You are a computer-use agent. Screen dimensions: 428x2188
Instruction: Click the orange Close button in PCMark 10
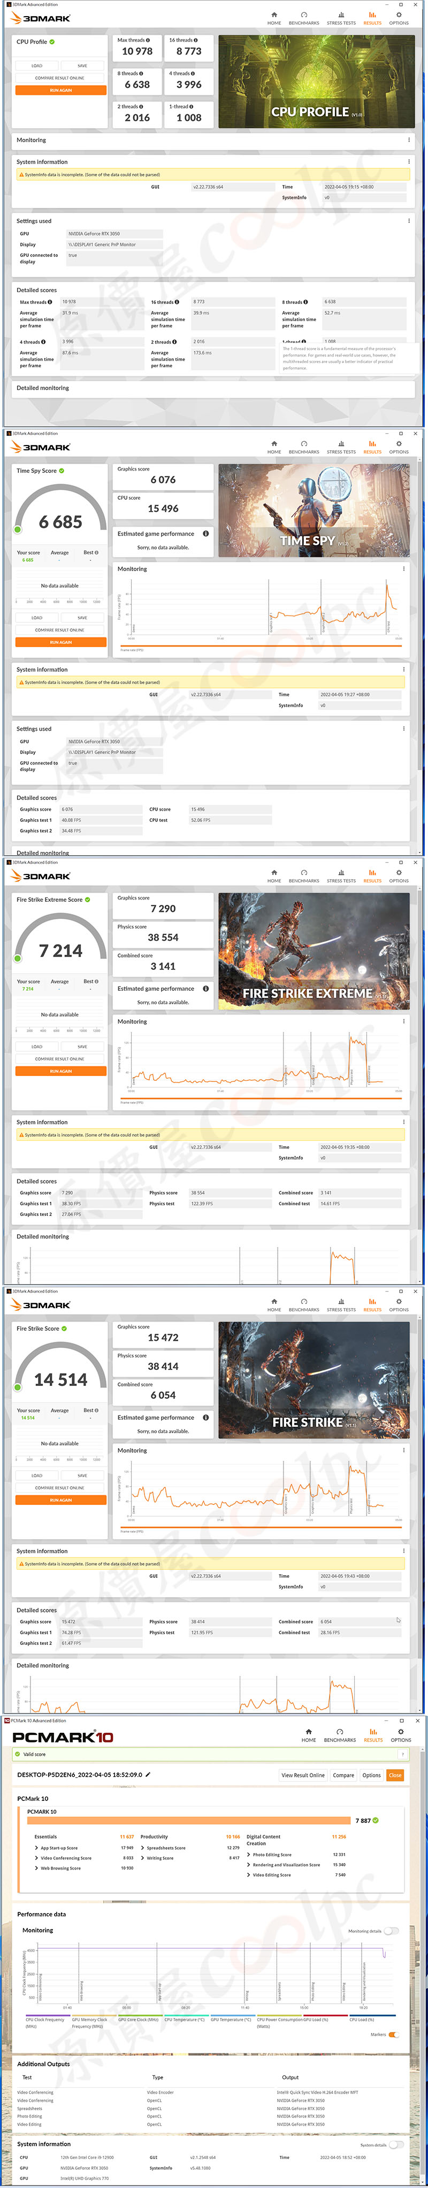(x=395, y=1775)
